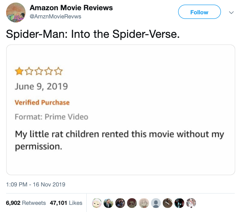
Task: Click the pink-haired anime liker avatar
Action: [97, 203]
